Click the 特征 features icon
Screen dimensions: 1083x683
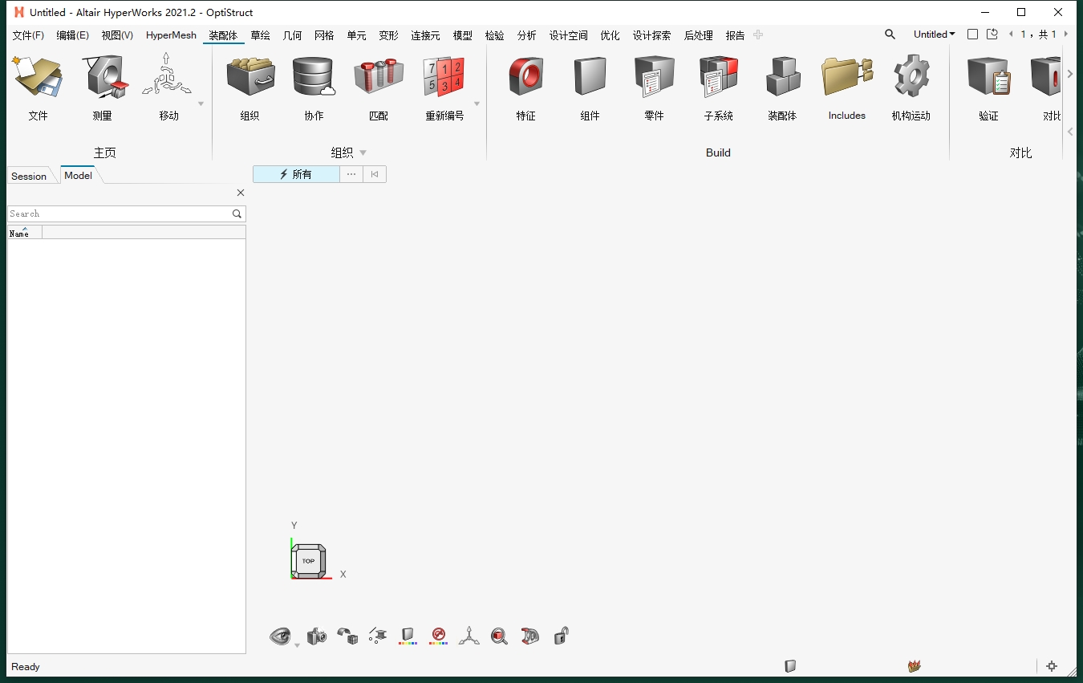click(x=525, y=79)
